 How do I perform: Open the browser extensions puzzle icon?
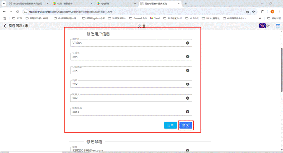263,12
